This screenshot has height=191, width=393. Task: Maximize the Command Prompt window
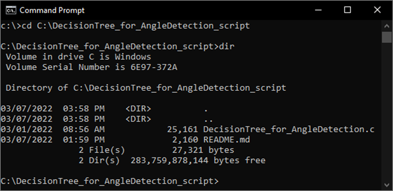pos(347,10)
